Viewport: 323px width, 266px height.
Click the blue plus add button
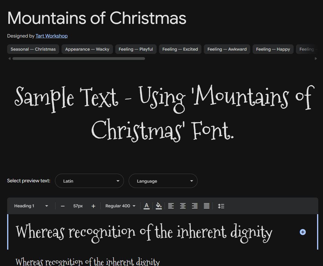click(302, 232)
